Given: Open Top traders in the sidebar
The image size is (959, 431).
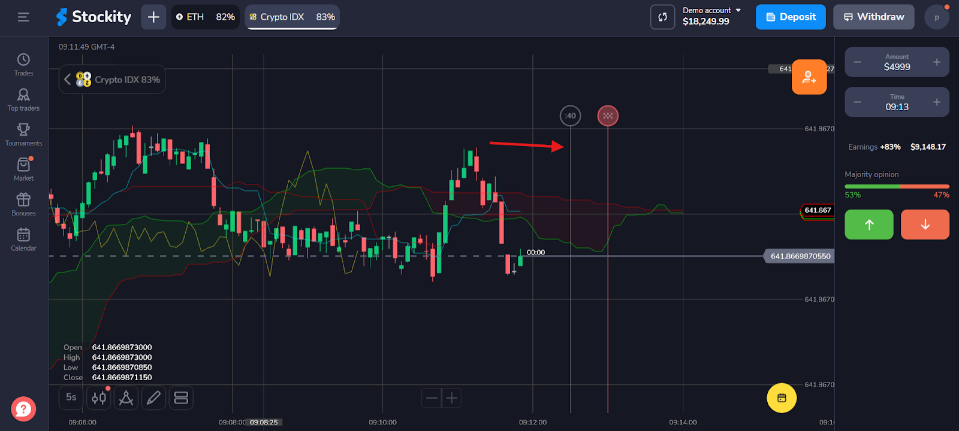Looking at the screenshot, I should tap(23, 99).
